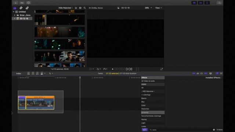Screen dimensions: 235x132
Task: Click the timecode display 3:08
Action: [x=123, y=69]
